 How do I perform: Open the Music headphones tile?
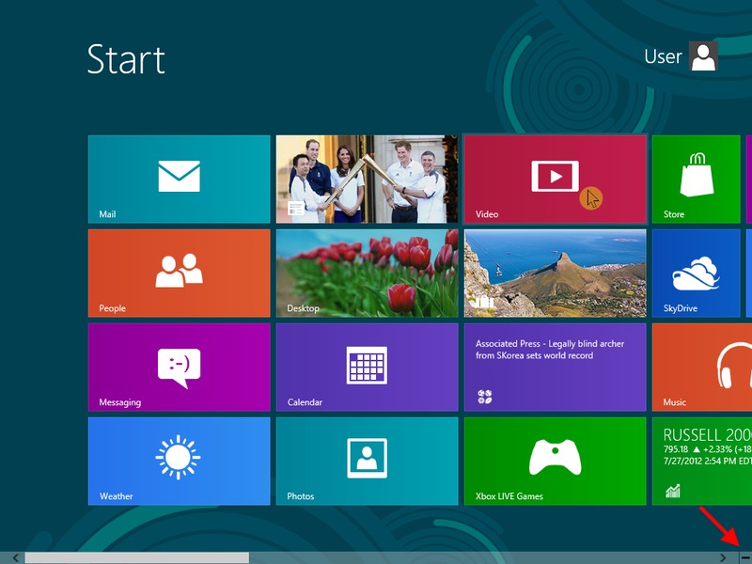[701, 367]
